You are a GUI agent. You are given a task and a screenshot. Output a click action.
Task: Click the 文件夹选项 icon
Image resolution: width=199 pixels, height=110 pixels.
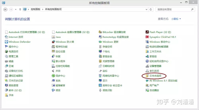point(147,76)
